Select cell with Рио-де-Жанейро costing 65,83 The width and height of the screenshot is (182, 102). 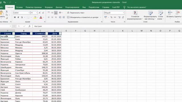point(24,42)
